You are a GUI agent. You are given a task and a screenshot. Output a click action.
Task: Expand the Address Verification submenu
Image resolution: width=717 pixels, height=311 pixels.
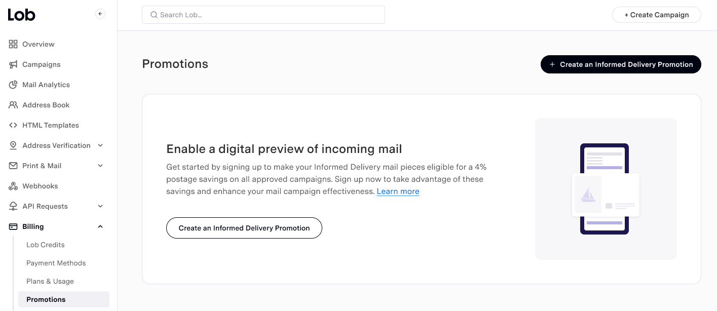[x=100, y=145]
